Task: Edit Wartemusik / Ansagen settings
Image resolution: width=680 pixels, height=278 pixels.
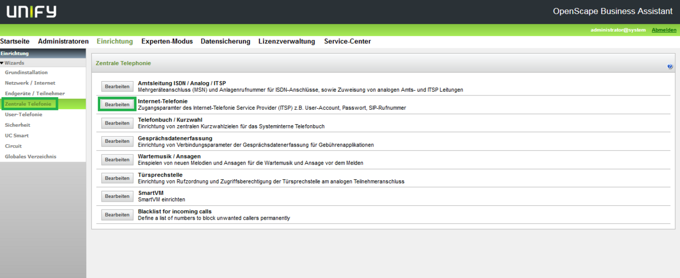Action: tap(117, 160)
